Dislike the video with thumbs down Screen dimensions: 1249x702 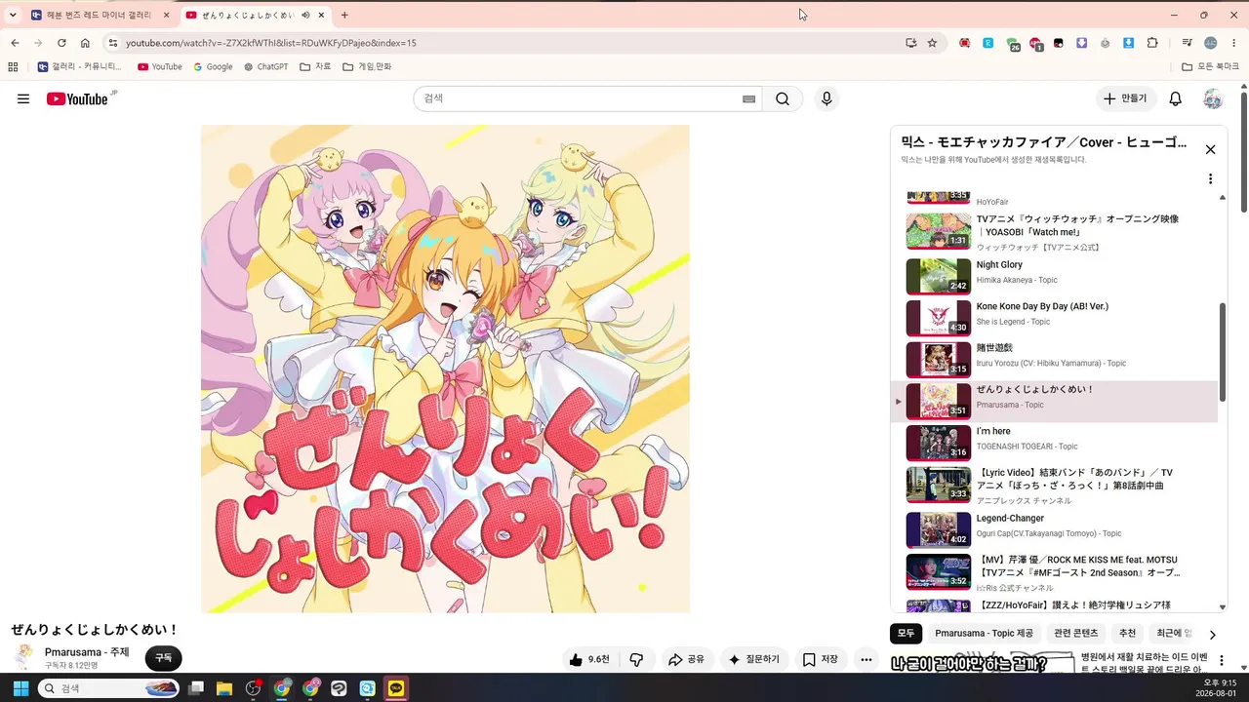tap(636, 660)
